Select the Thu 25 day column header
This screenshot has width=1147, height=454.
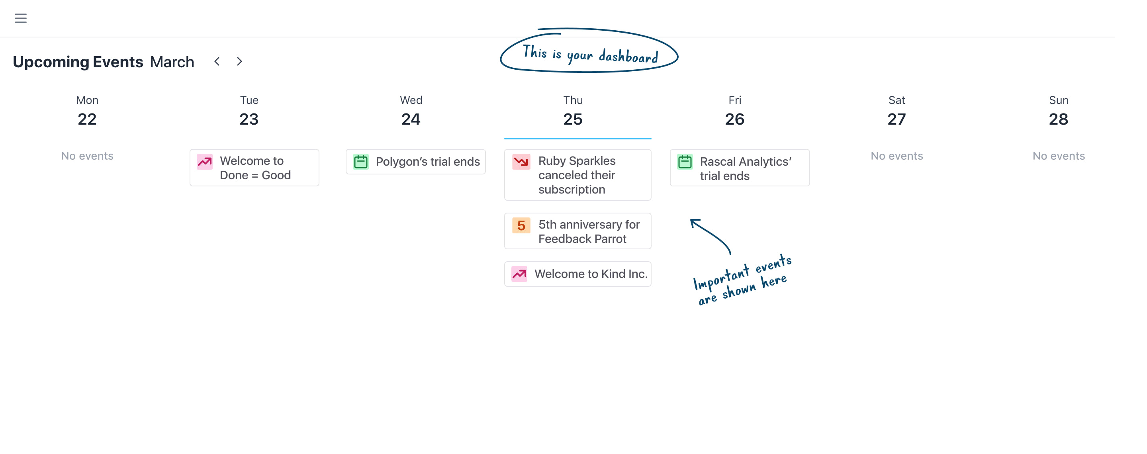click(573, 111)
